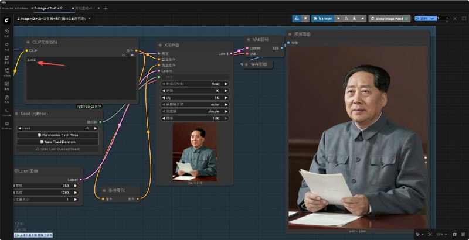Click the star icon beside Manager

point(338,19)
